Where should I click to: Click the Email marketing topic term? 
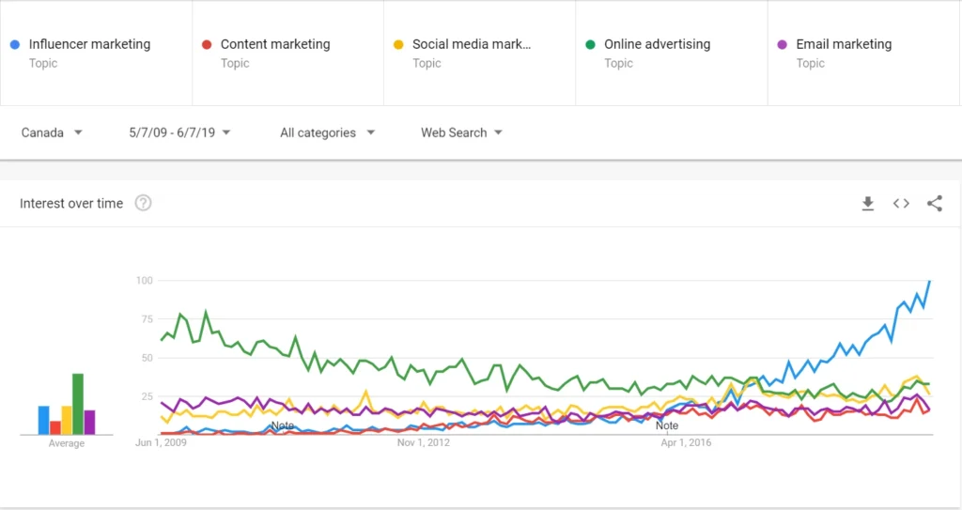click(x=844, y=44)
